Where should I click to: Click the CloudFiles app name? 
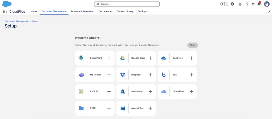pyautogui.click(x=17, y=12)
